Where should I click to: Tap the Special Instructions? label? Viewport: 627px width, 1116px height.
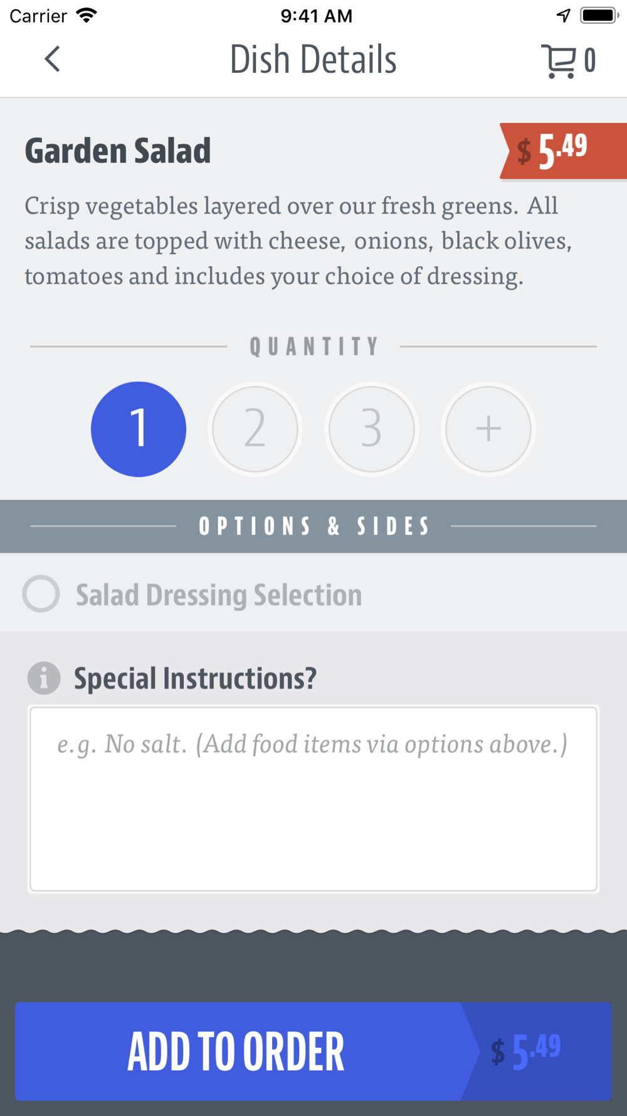196,679
